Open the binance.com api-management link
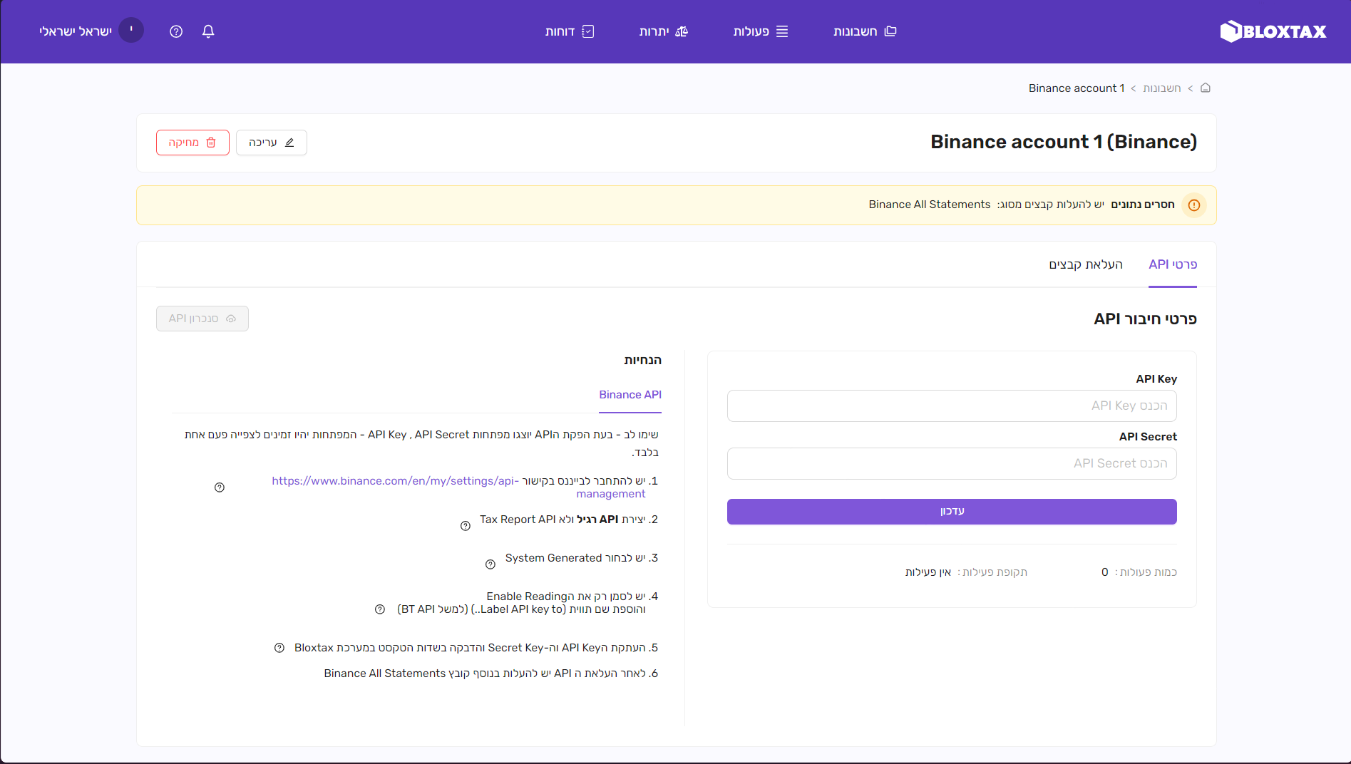Image resolution: width=1351 pixels, height=764 pixels. click(x=458, y=487)
